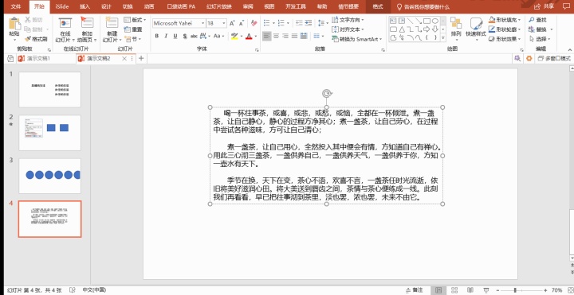Click the Find (查找) button
Screen dimensions: 574x295
pos(537,20)
